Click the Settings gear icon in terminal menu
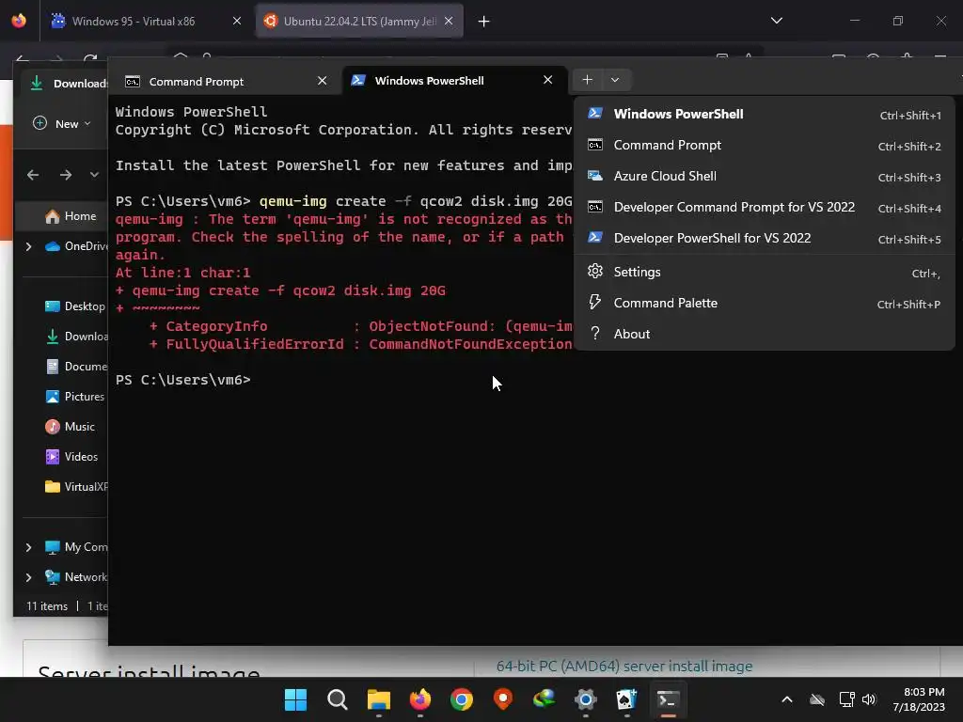This screenshot has height=722, width=963. pos(594,272)
